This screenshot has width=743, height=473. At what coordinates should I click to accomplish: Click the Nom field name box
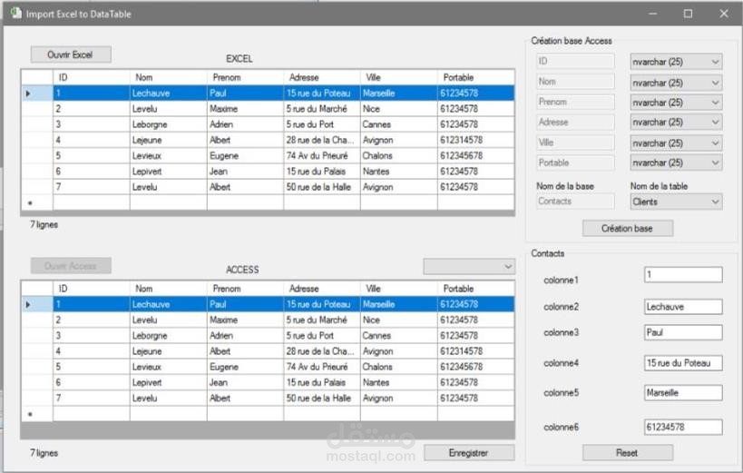[576, 82]
